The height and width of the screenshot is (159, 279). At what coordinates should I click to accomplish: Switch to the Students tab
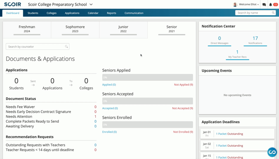pos(33,13)
